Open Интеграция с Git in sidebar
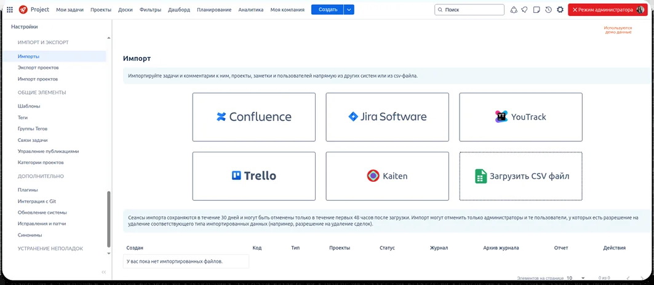654x285 pixels. [37, 201]
